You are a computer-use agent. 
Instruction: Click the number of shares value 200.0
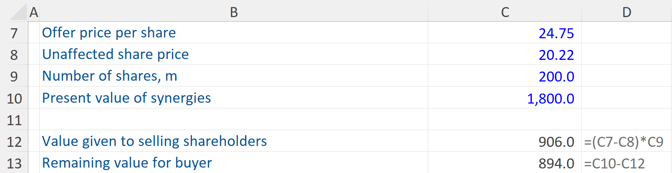click(556, 77)
